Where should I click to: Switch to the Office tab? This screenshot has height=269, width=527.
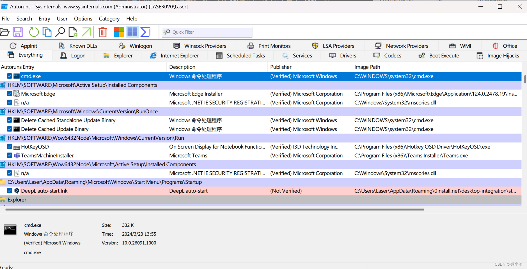pyautogui.click(x=505, y=46)
